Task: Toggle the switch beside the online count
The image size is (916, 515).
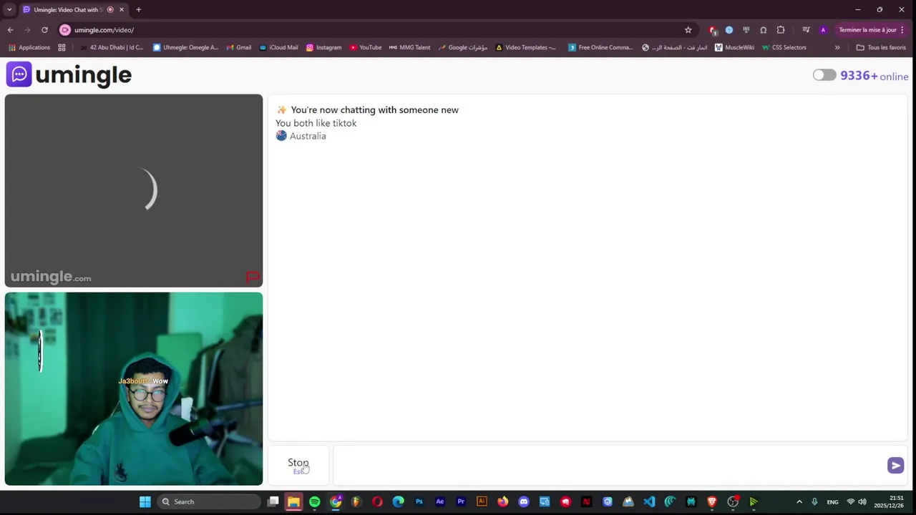Action: pyautogui.click(x=824, y=75)
